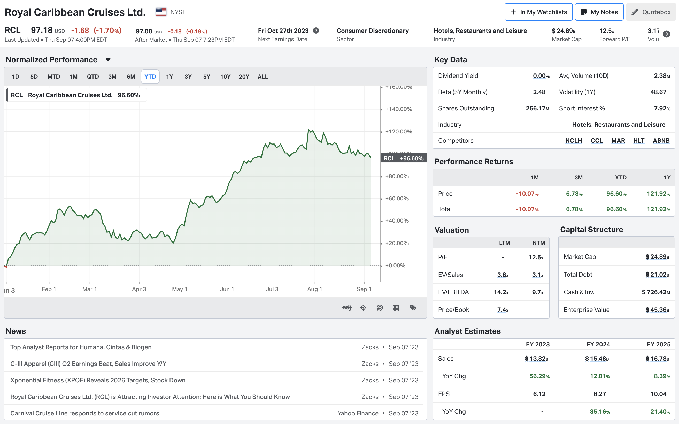This screenshot has height=424, width=679.
Task: Click Shares Outstanding value 256.17M
Action: point(537,108)
